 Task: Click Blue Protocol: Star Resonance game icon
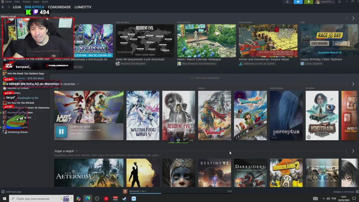(x=179, y=64)
